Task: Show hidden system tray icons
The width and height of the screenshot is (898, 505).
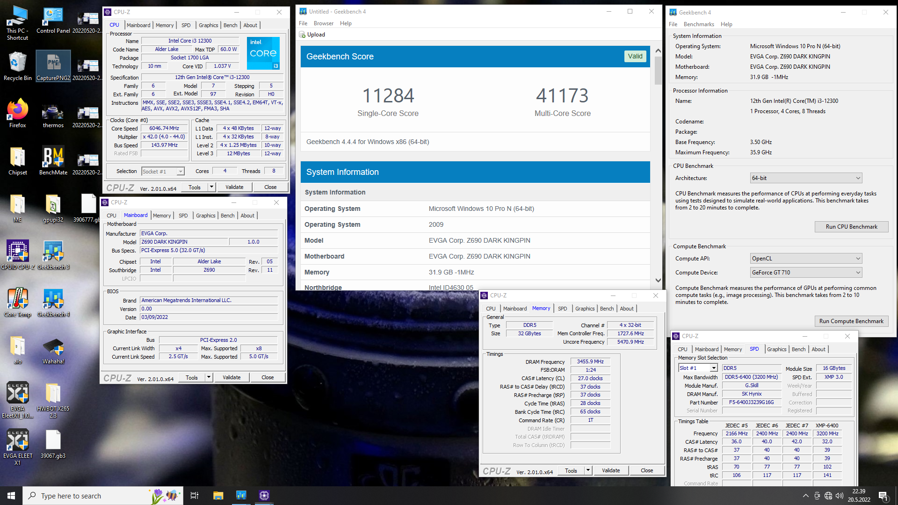Action: pyautogui.click(x=805, y=496)
